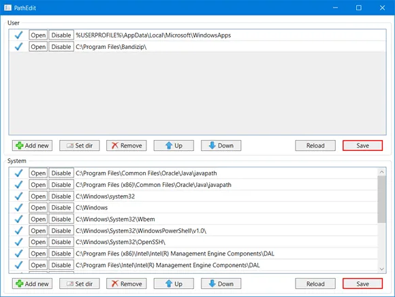The width and height of the screenshot is (395, 297).
Task: Disable the OpenSSH system path
Action: (x=61, y=242)
